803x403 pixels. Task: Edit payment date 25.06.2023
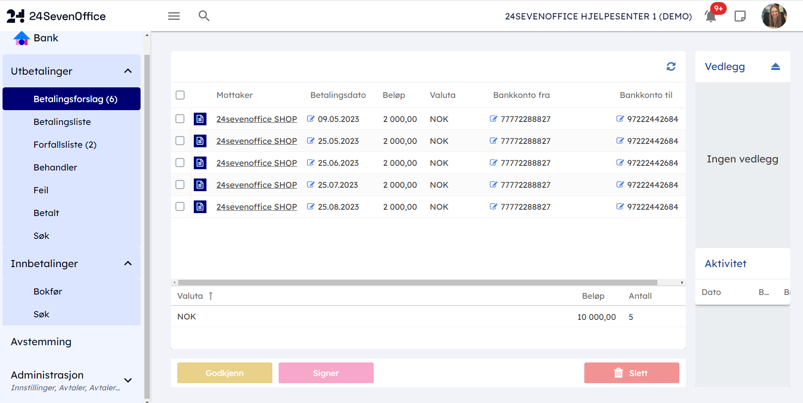[x=311, y=163]
